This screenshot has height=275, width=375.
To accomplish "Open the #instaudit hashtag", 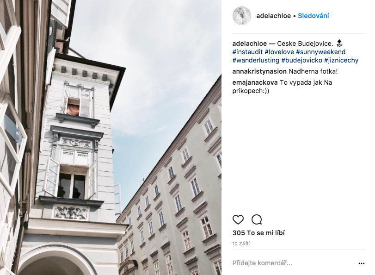I will tap(247, 52).
